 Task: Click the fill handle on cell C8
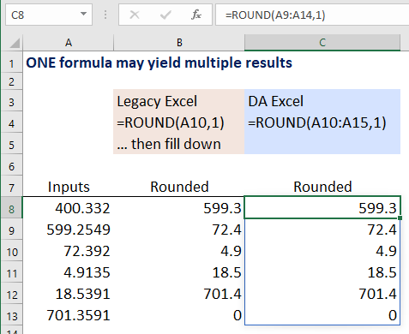pyautogui.click(x=400, y=218)
